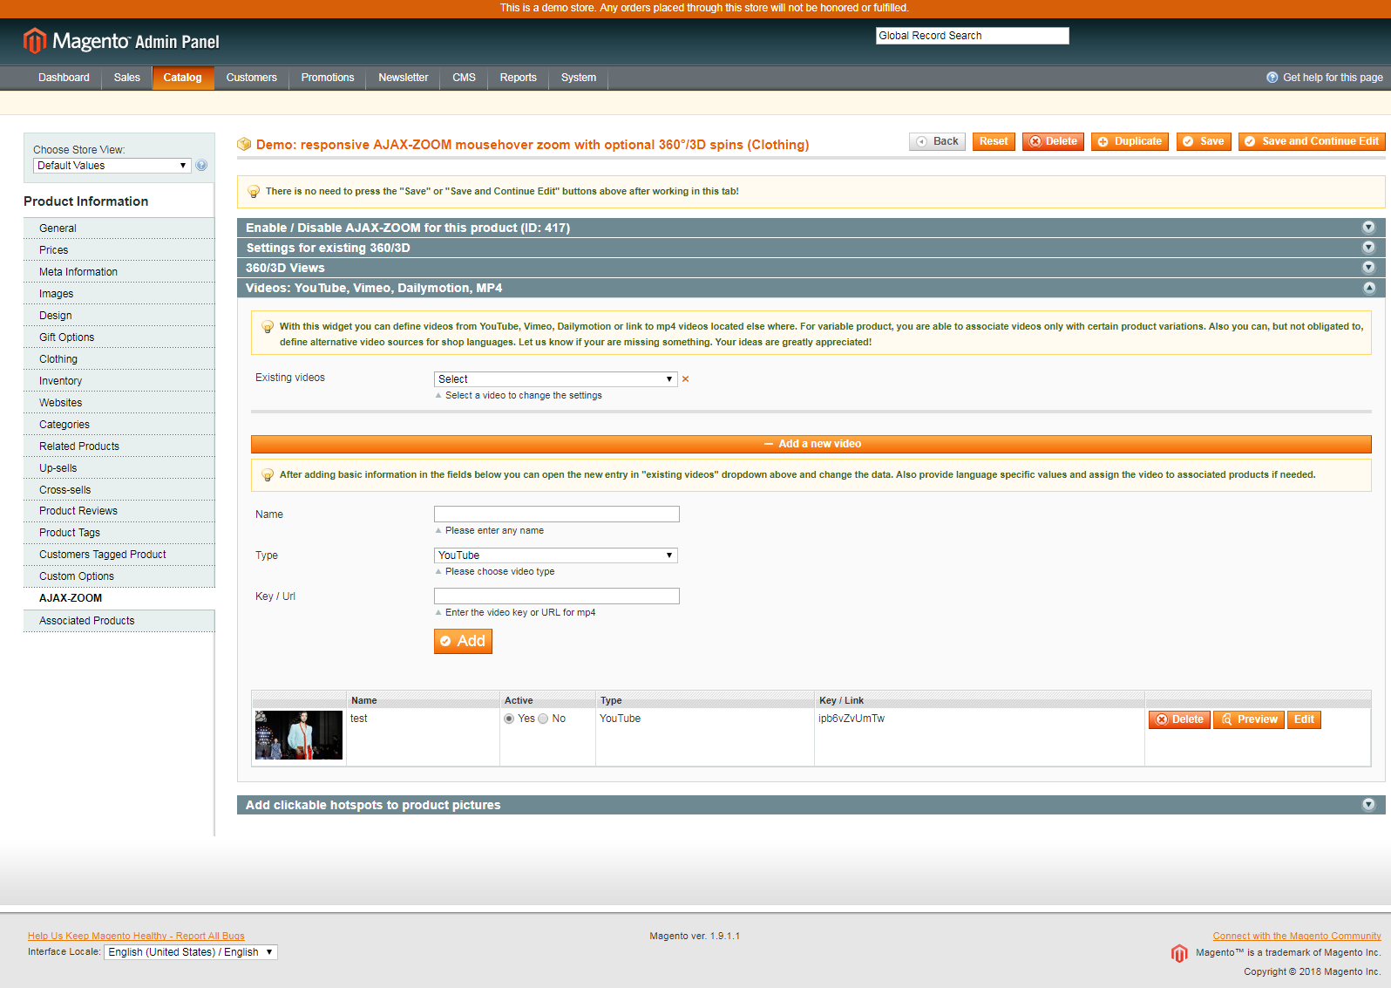
Task: Open the General product tab
Action: pyautogui.click(x=119, y=228)
